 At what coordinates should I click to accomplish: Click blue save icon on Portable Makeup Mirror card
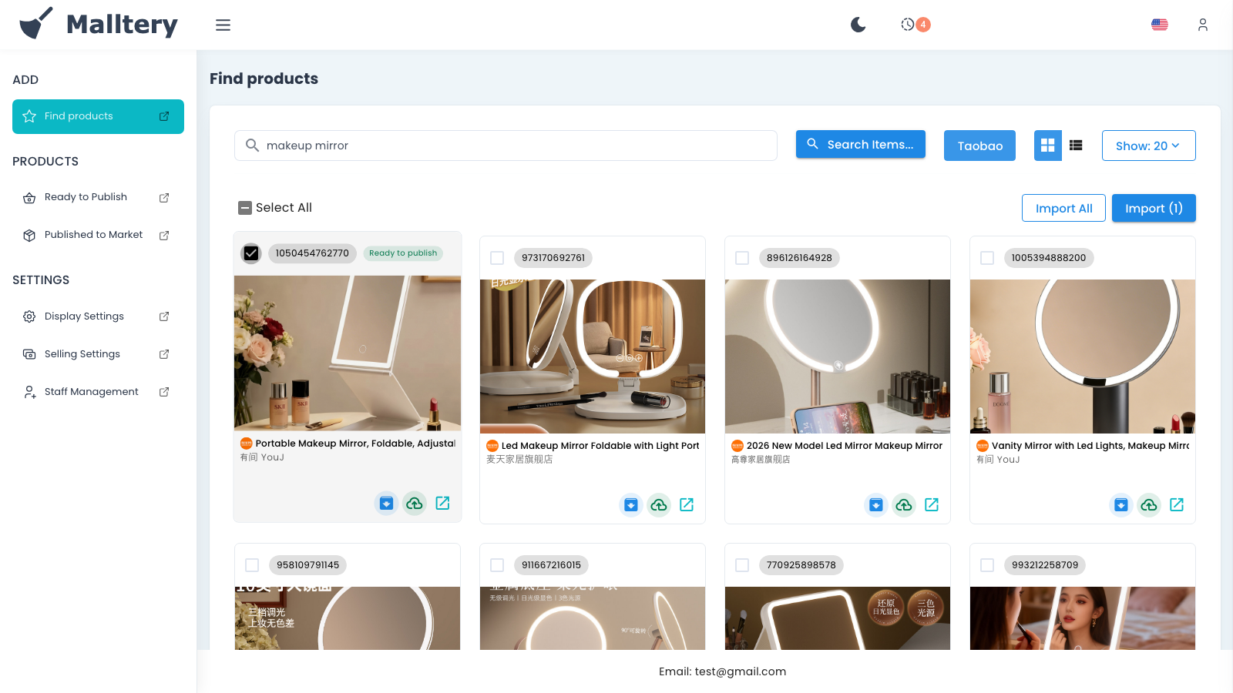pyautogui.click(x=387, y=504)
